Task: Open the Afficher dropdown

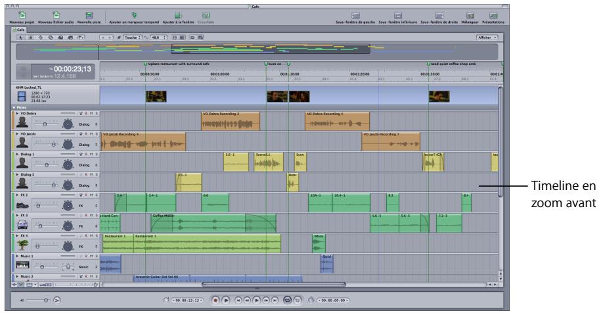Action: pos(487,37)
